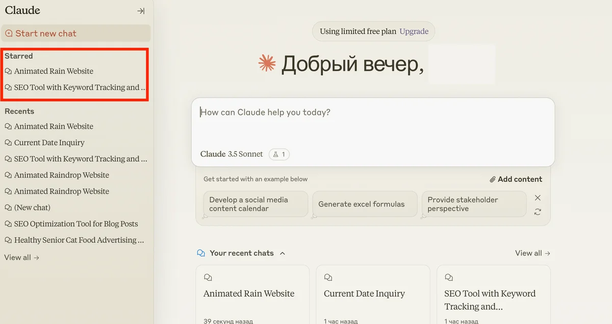Dismiss example suggestions with the X icon

538,197
